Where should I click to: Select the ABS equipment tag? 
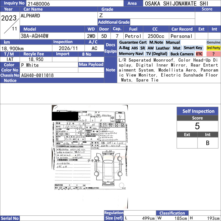(135, 48)
